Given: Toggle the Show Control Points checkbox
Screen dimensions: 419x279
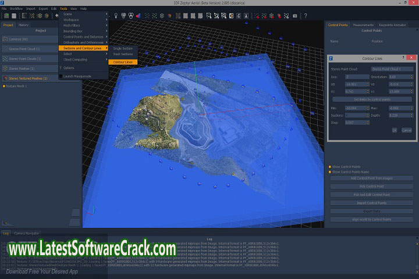Looking at the screenshot, I should tap(330, 167).
